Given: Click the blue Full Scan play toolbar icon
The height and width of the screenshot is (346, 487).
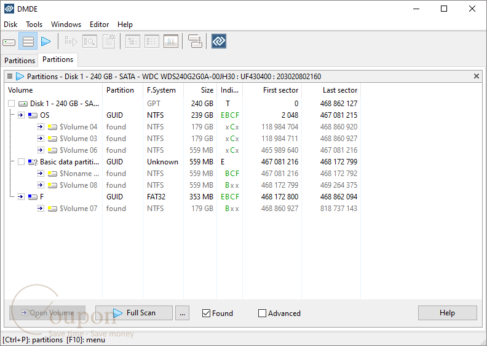Looking at the screenshot, I should [x=46, y=41].
